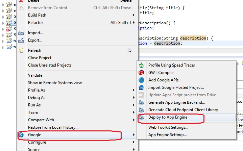
Task: Click the Import Google Hosted Project icon
Action: (x=142, y=87)
